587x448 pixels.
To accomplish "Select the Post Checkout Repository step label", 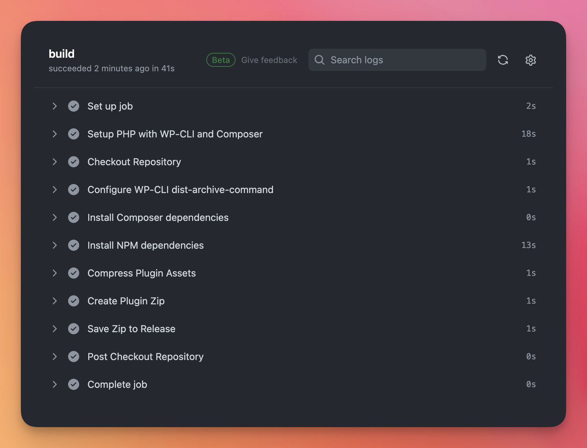I will pyautogui.click(x=145, y=357).
